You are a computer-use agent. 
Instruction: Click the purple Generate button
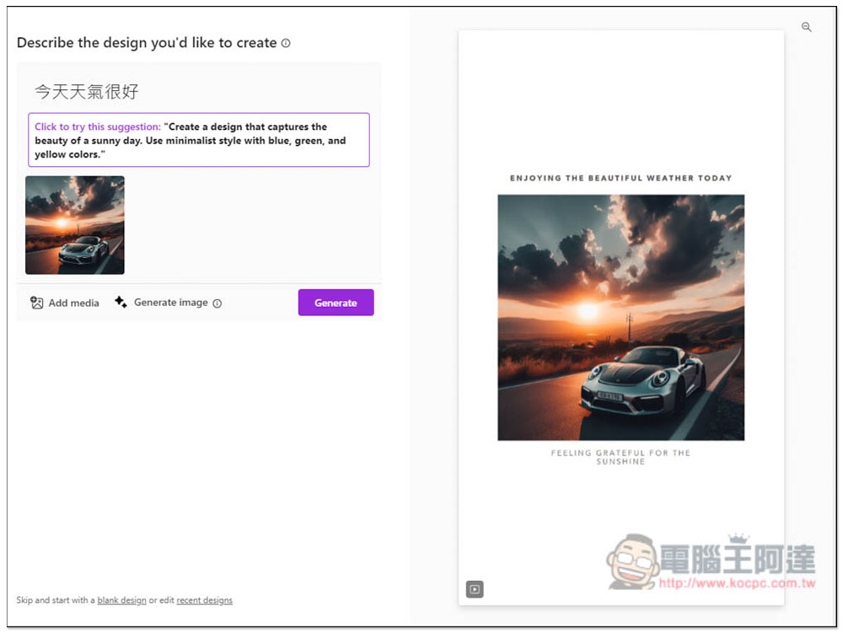[336, 303]
